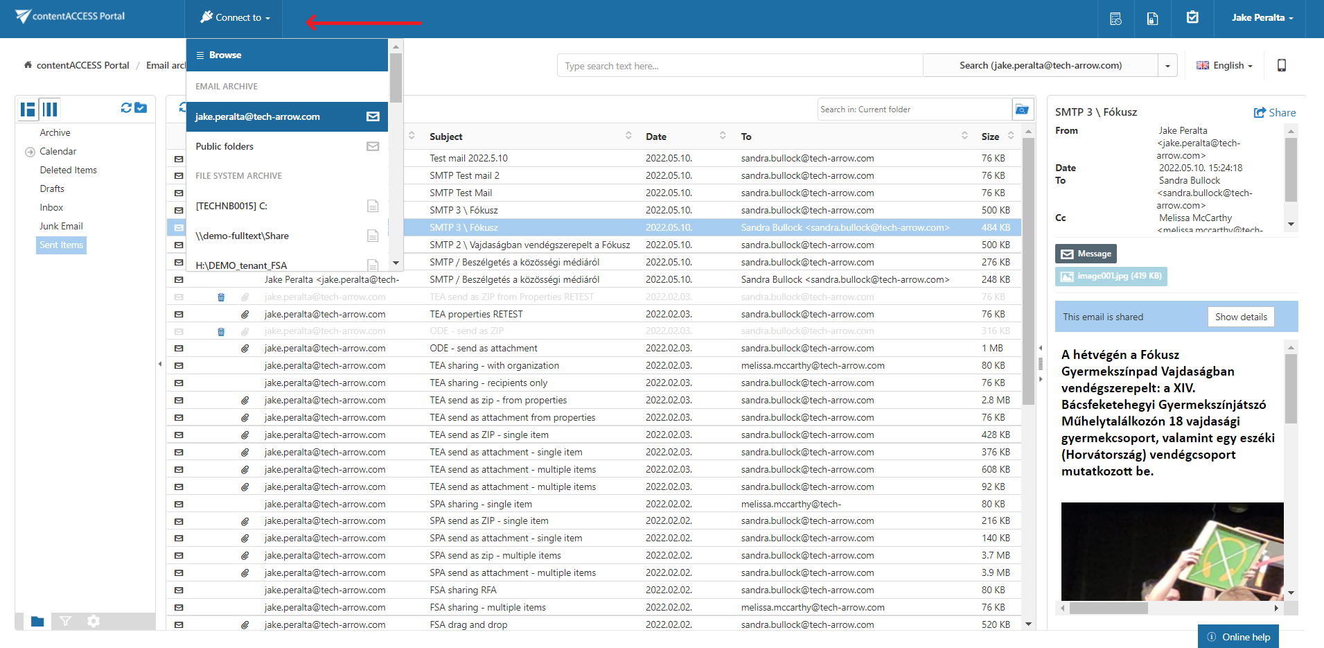
Task: Click the Show details button
Action: point(1240,317)
